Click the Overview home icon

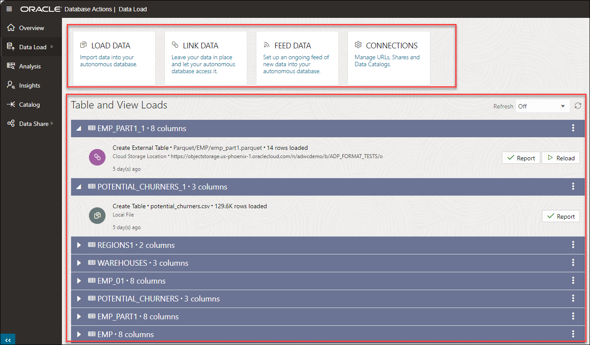[11, 27]
